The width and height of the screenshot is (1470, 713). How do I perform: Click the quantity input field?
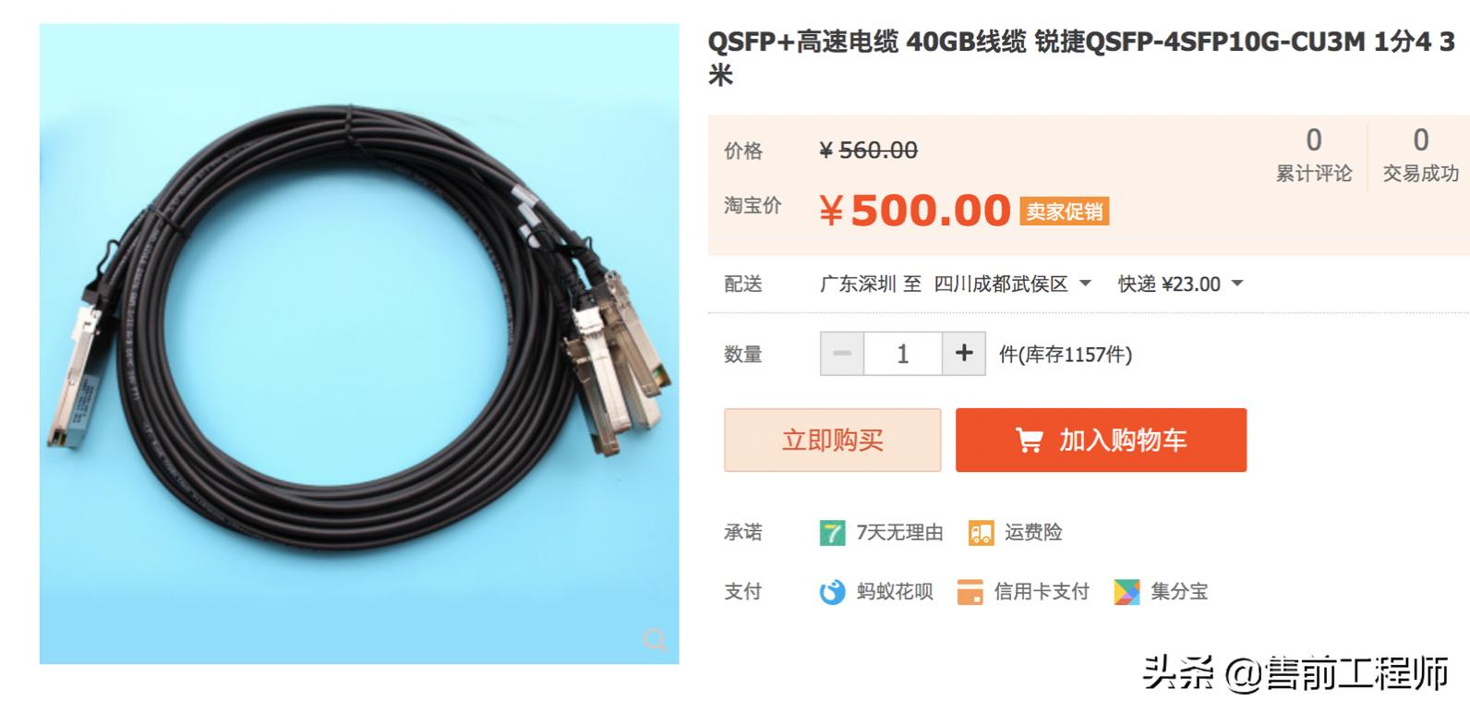903,354
